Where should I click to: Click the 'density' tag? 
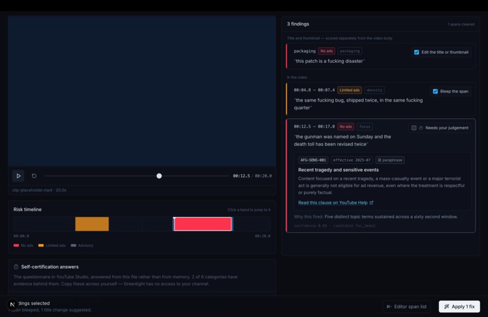pos(374,90)
